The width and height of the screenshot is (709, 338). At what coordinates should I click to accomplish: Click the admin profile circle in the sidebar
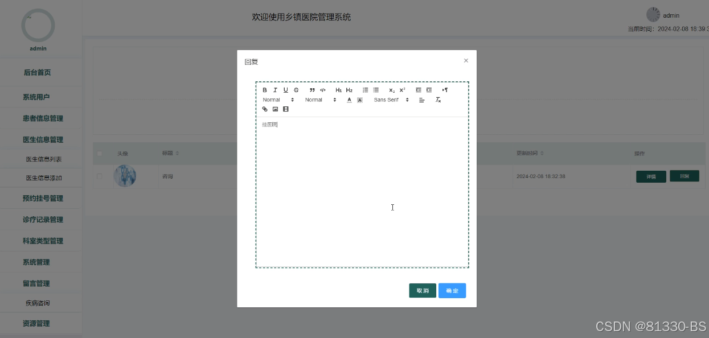pyautogui.click(x=38, y=25)
